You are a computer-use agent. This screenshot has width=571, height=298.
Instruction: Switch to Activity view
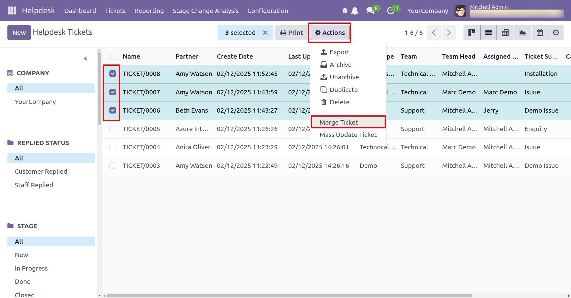point(556,33)
